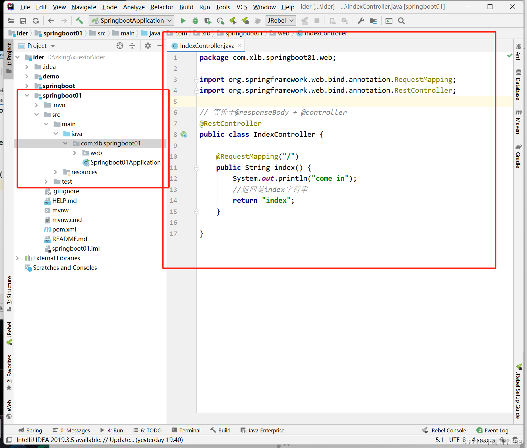Viewport: 527px width, 448px height.
Task: Click the Project Structure folder icon in the toolbar
Action: 373,21
